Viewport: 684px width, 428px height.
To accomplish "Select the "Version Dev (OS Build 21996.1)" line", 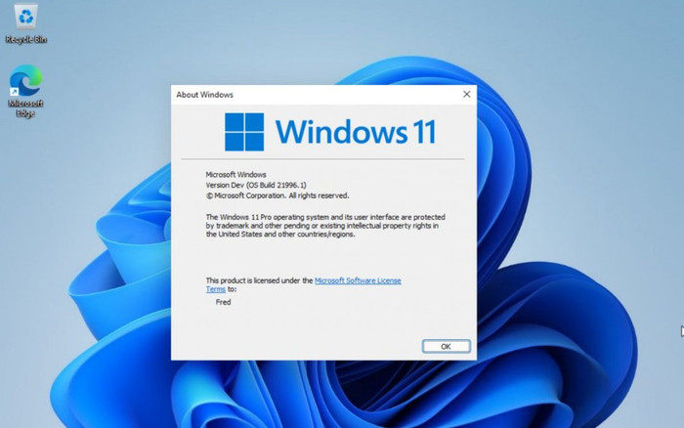I will pos(256,185).
